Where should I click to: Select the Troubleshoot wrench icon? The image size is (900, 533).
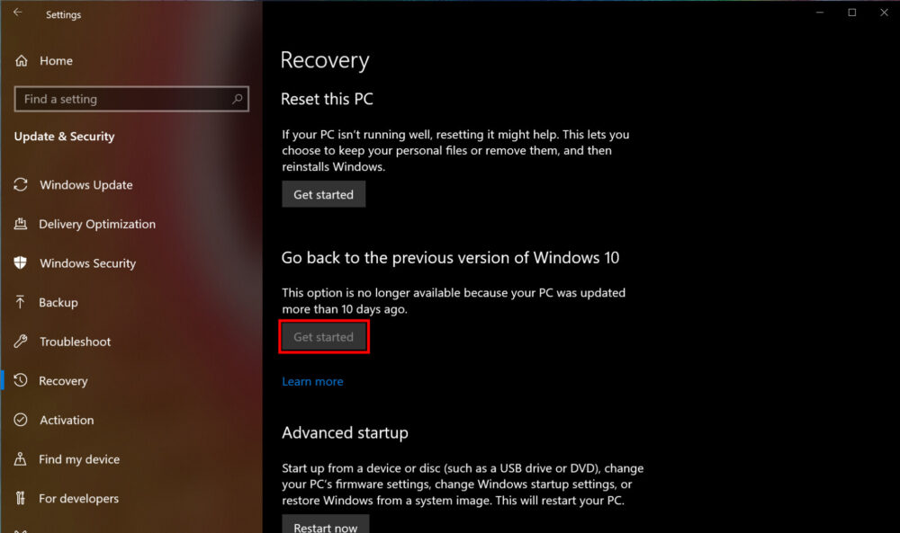21,342
